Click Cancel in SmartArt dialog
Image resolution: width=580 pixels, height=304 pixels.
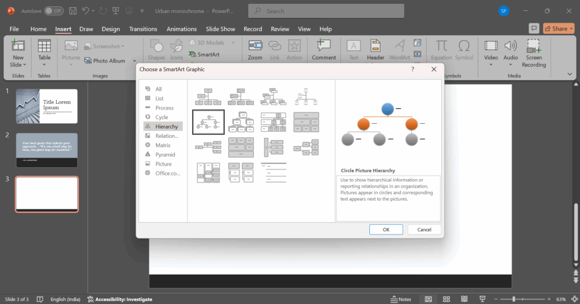point(424,229)
